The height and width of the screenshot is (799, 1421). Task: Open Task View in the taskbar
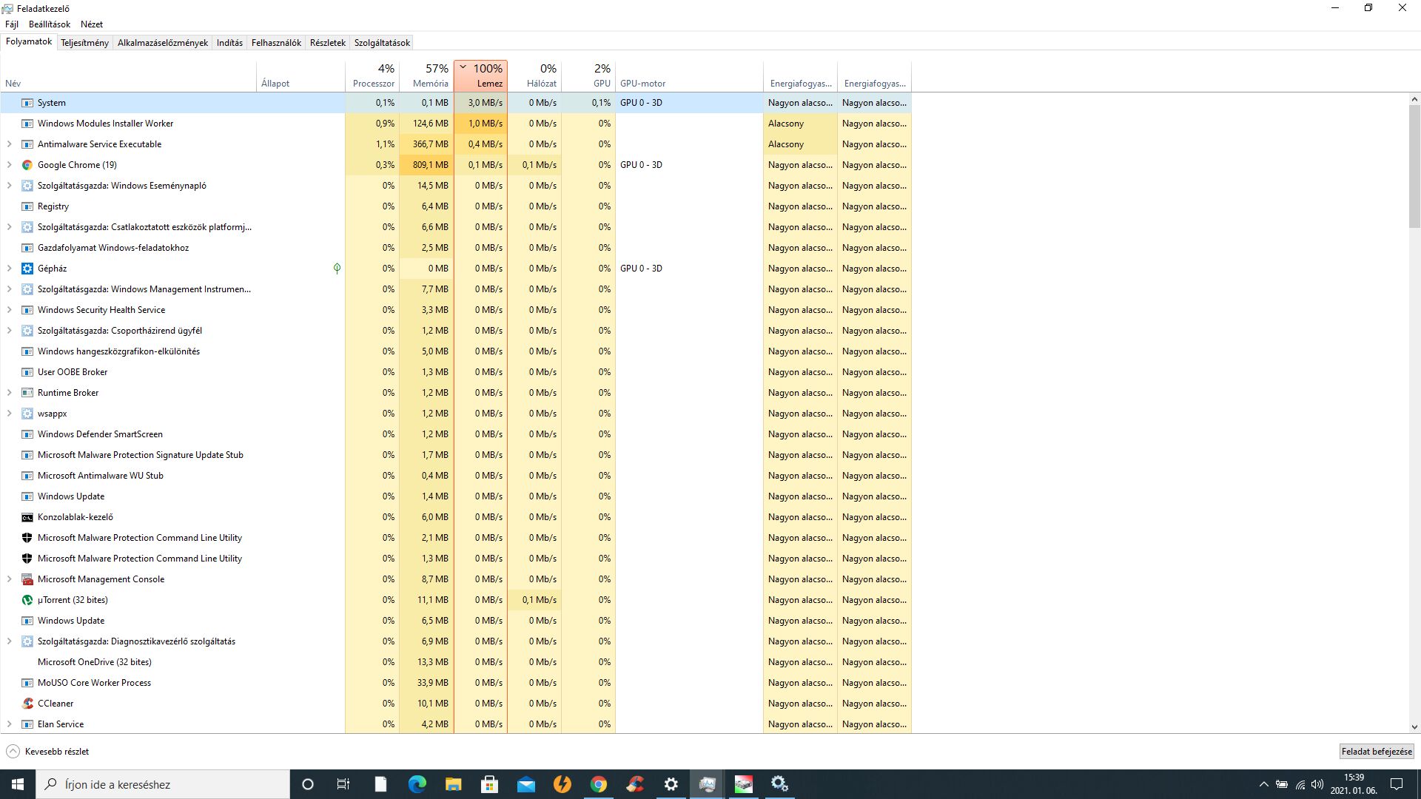point(343,784)
